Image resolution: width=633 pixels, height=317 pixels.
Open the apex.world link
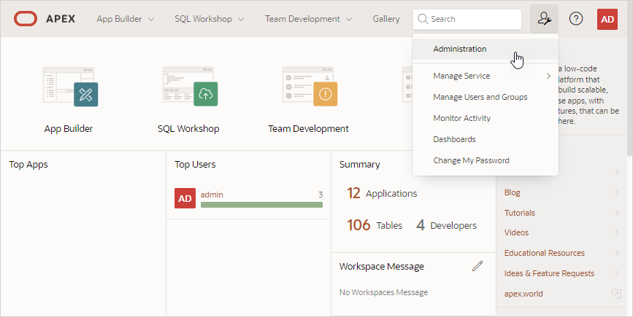[x=523, y=294]
